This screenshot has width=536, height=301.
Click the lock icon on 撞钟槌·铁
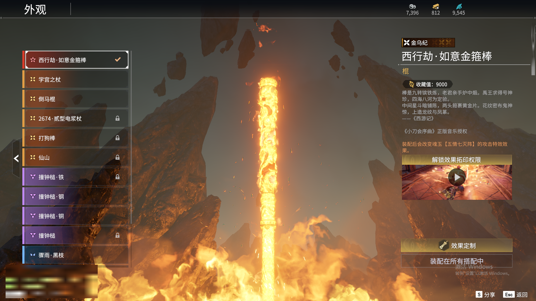pos(118,177)
